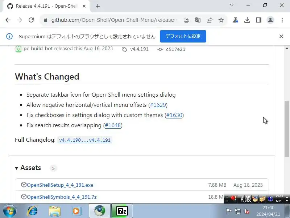Screen dimensions: 290x218
Task: Click the info icon on the notification bar
Action: click(x=9, y=36)
